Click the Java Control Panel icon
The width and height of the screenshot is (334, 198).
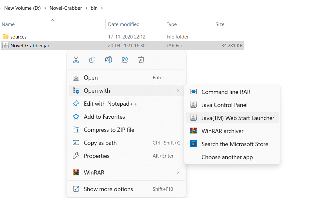pyautogui.click(x=193, y=105)
